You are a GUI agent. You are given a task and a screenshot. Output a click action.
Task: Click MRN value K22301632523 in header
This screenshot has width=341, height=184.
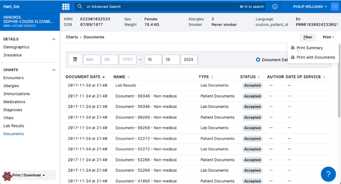pos(95,19)
